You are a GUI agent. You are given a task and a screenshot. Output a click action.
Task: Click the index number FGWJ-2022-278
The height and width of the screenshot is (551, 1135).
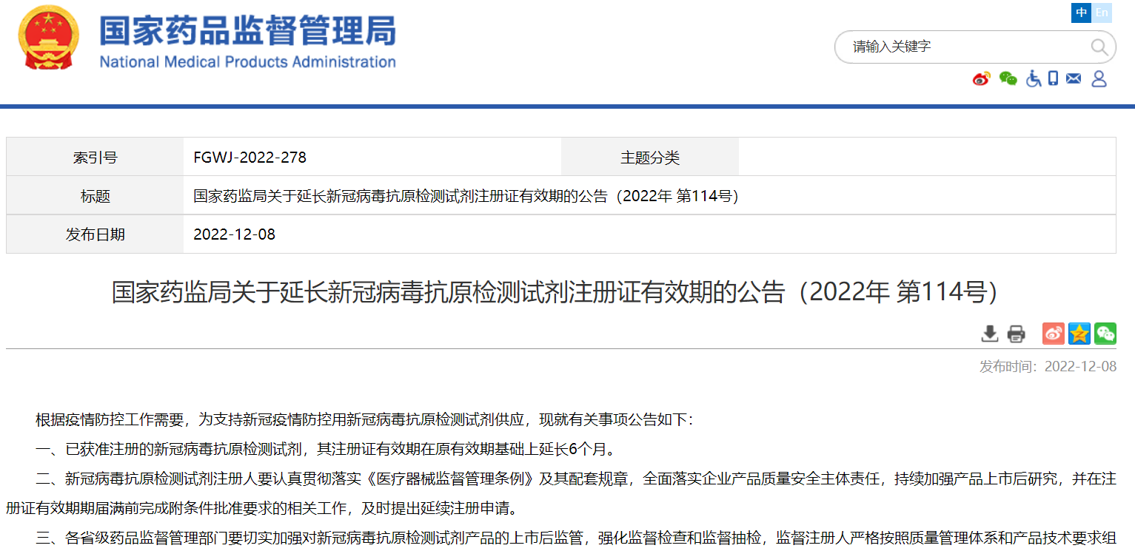point(250,157)
